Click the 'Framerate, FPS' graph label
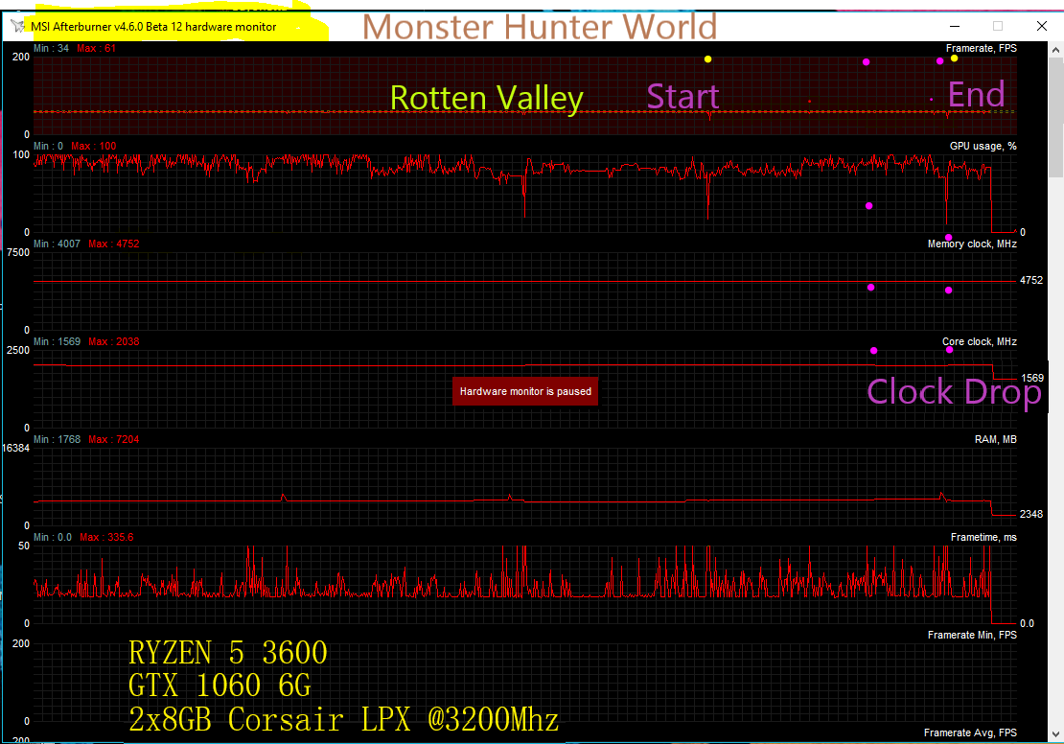This screenshot has height=744, width=1064. click(982, 48)
